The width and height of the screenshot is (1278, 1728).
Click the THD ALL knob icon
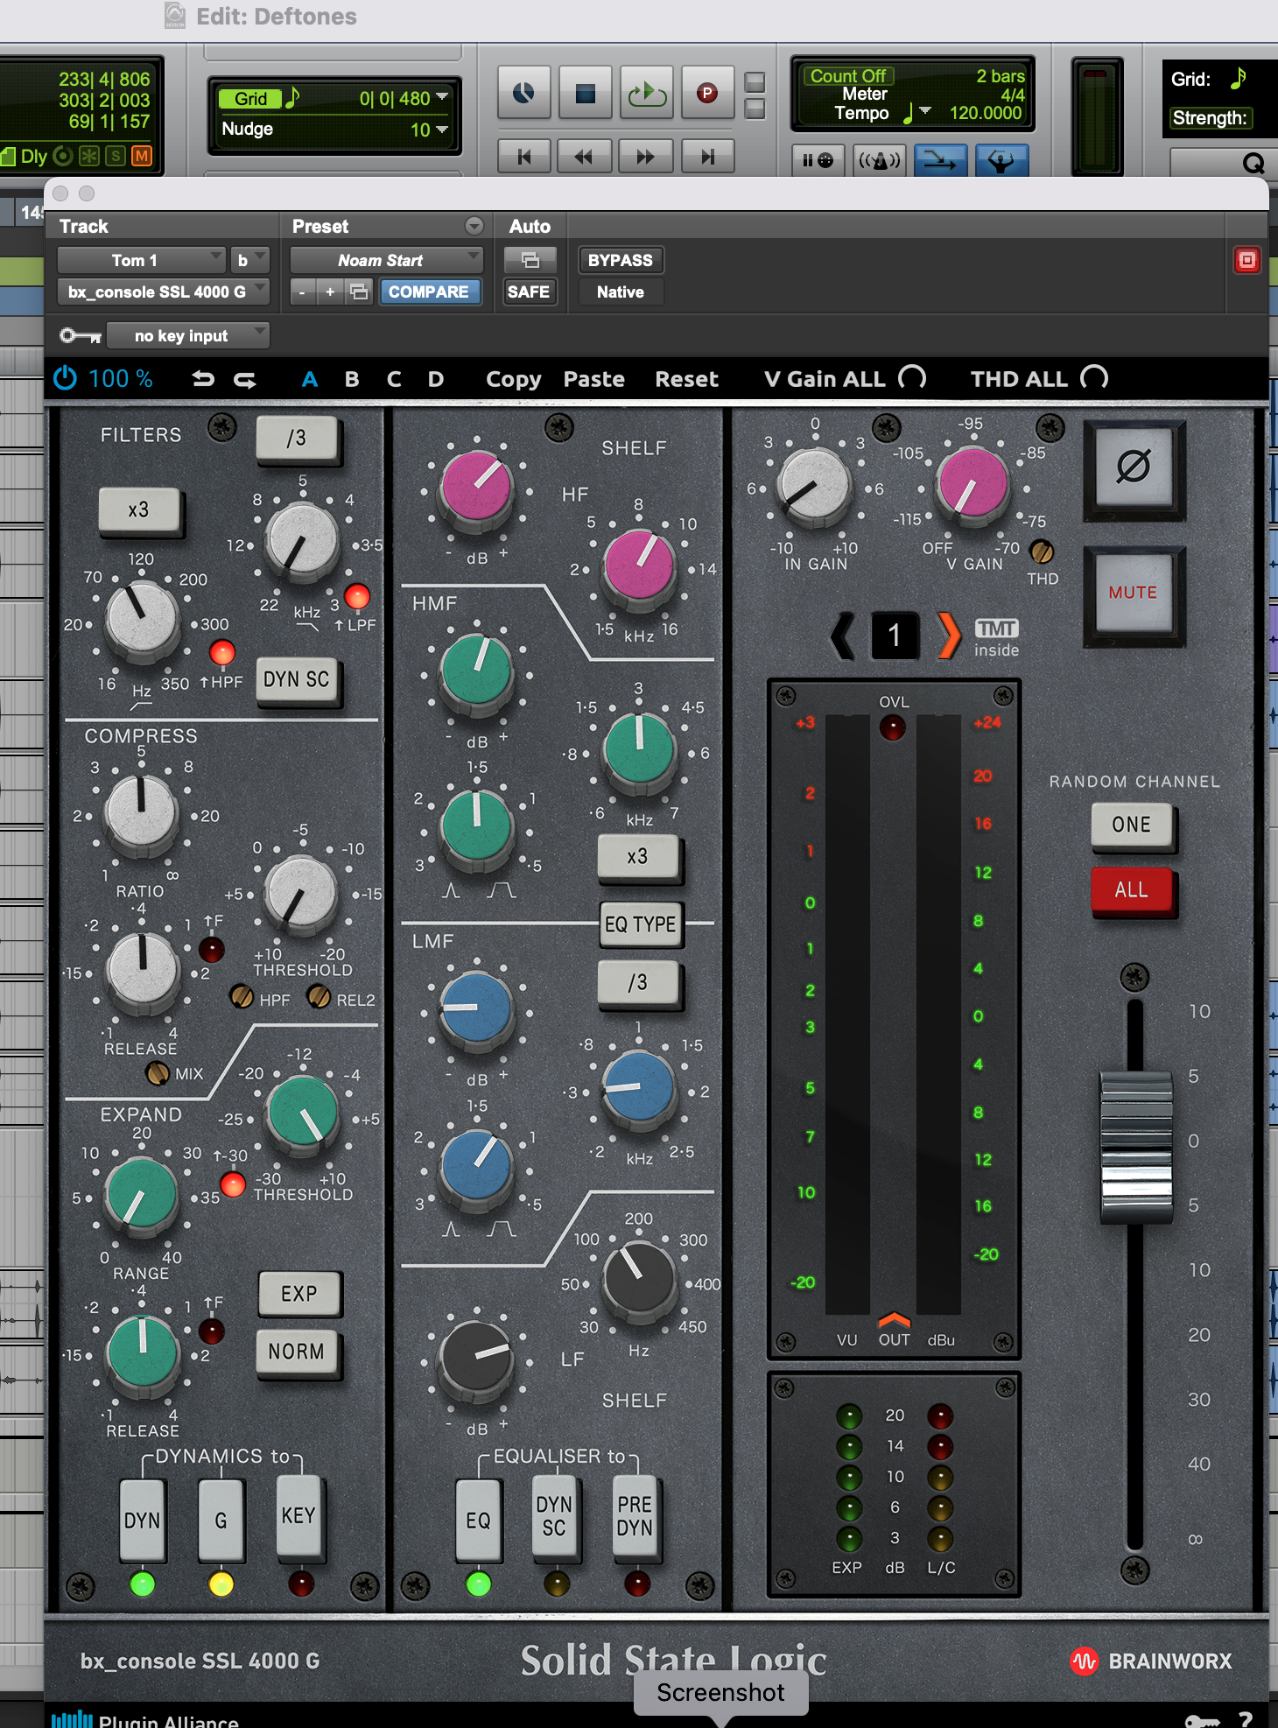click(x=1094, y=377)
